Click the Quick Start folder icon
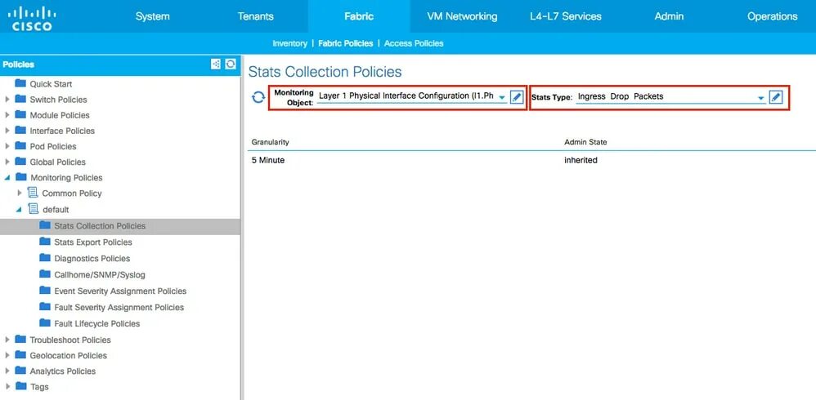Viewport: 816px width, 400px height. [20, 83]
